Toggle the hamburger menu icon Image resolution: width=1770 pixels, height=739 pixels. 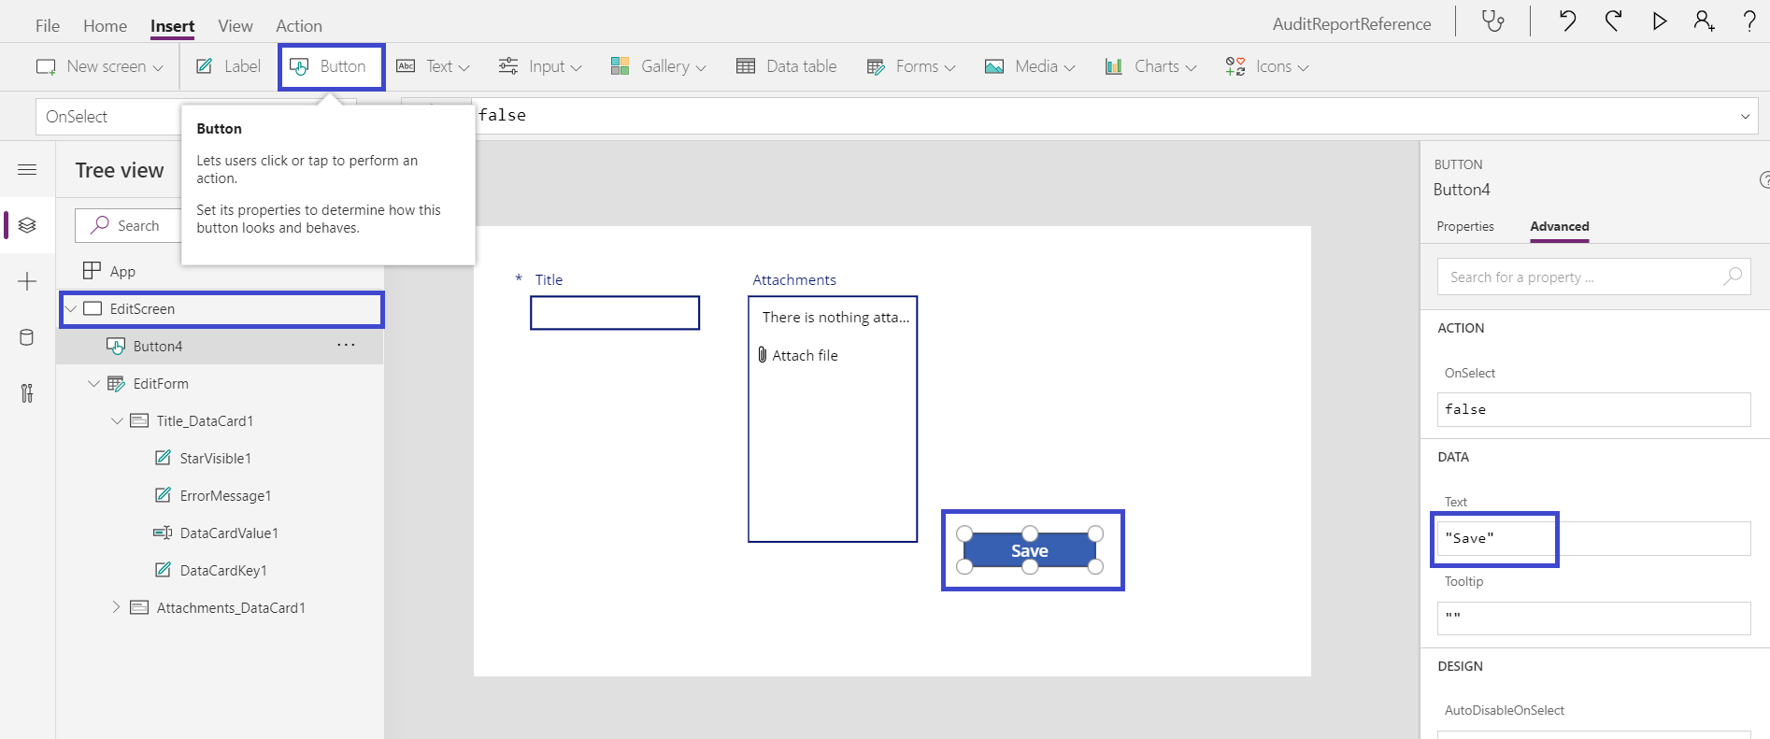27,169
